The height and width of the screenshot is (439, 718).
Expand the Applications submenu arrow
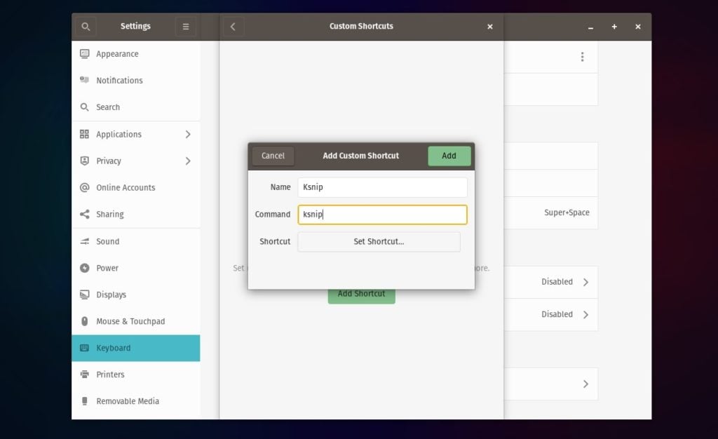point(188,134)
